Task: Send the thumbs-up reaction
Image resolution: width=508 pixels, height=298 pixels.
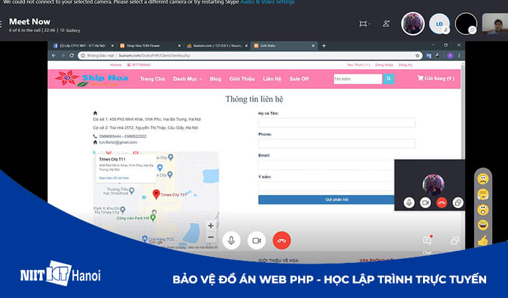Action: coord(483,240)
